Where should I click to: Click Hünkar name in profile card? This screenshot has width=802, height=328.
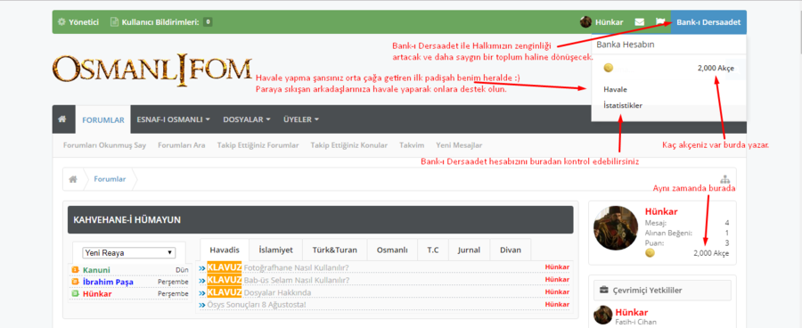[x=661, y=211]
